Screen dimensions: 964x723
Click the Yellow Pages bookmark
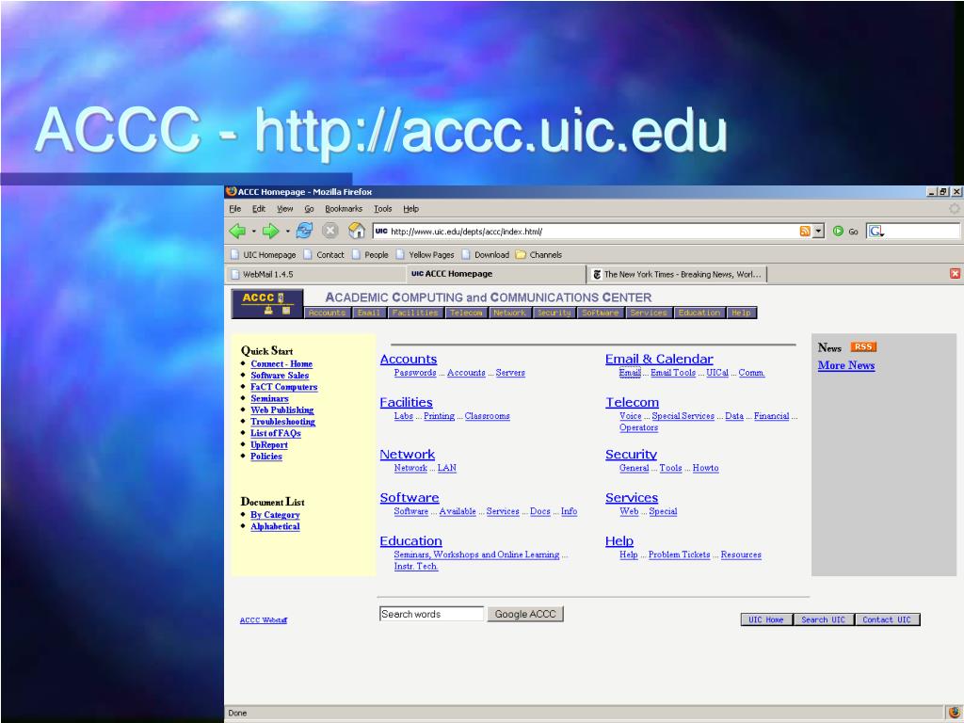(425, 254)
